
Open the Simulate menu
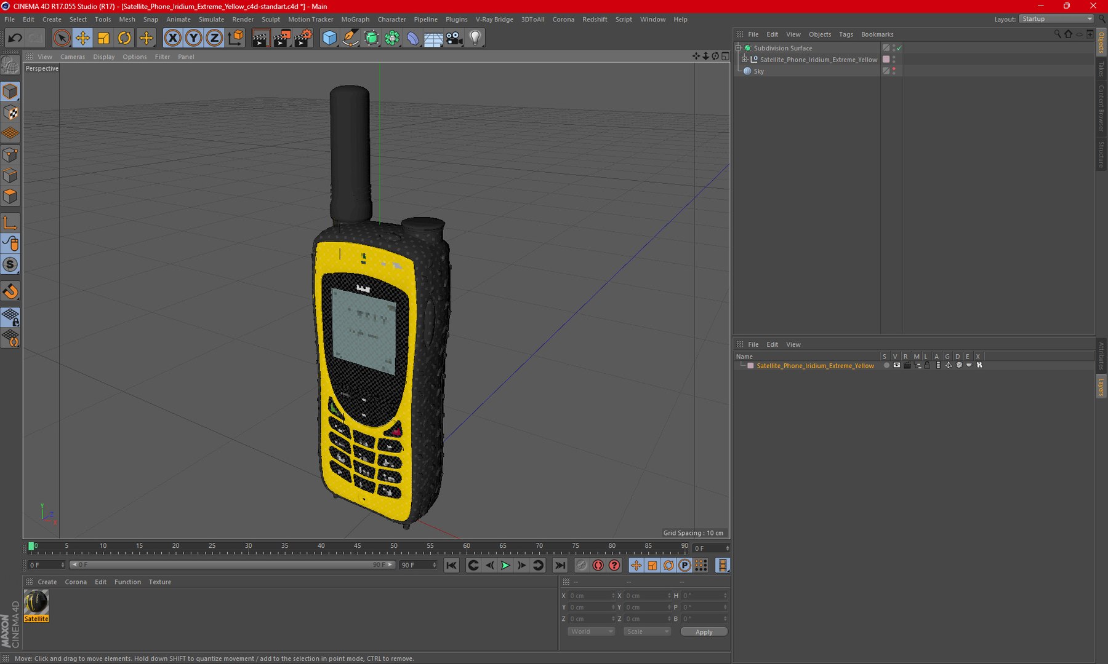click(x=211, y=20)
